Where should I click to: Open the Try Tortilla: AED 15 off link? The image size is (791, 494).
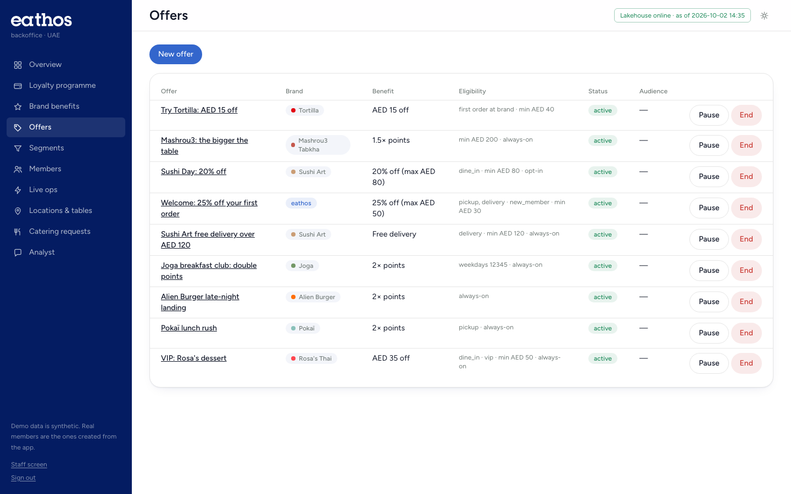[199, 110]
